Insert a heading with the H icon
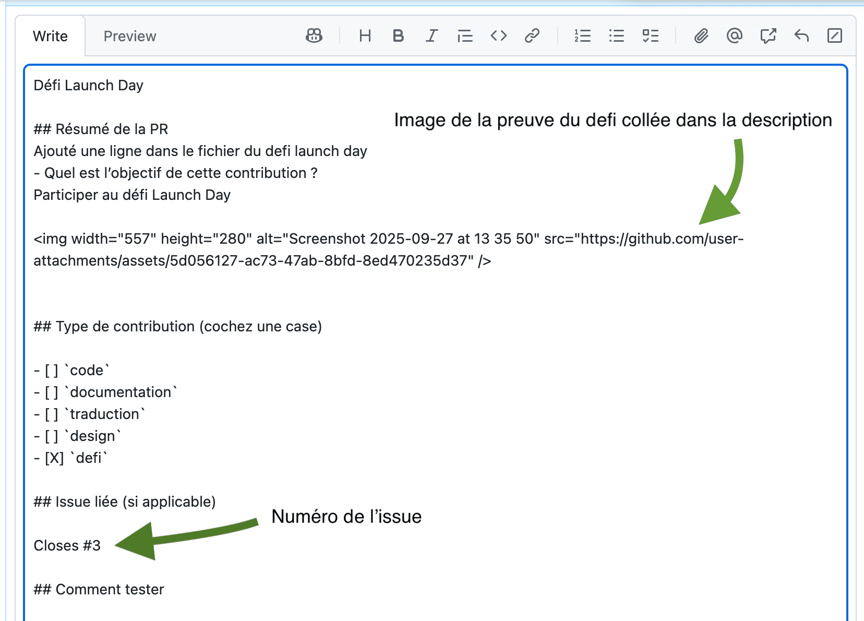This screenshot has width=864, height=621. tap(365, 35)
